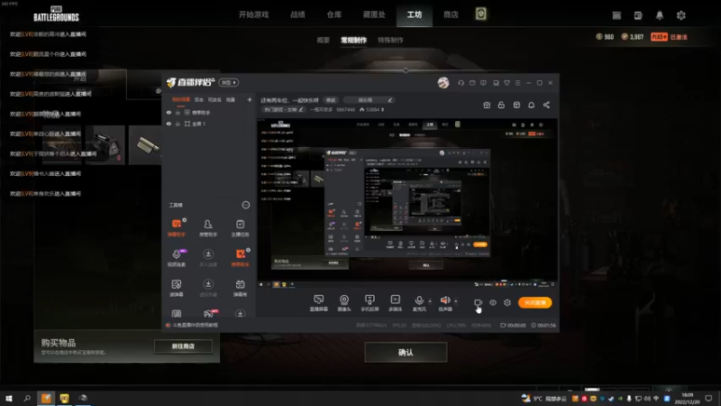The image size is (721, 406).
Task: Click 关闭直播 to end the stream
Action: (534, 302)
